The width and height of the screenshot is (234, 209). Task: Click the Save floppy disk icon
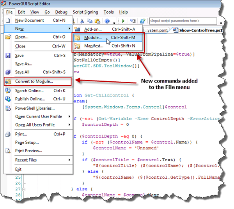[8, 56]
